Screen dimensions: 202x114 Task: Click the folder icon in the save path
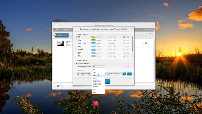78,74
